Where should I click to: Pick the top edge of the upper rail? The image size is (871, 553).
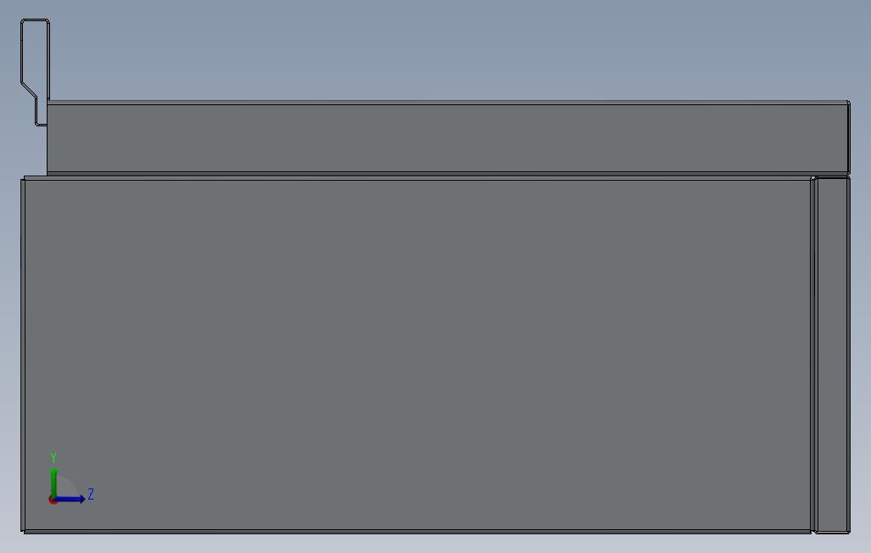447,102
